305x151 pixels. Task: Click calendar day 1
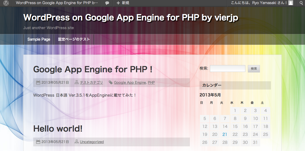235,111
